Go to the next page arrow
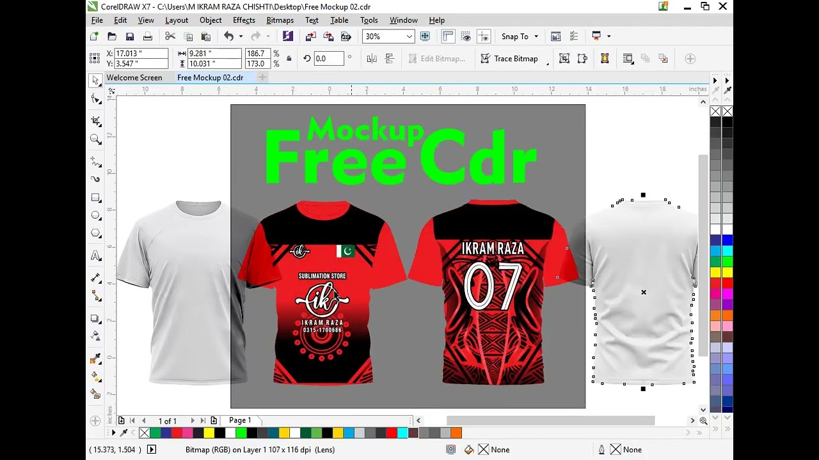Image resolution: width=819 pixels, height=460 pixels. click(x=192, y=420)
